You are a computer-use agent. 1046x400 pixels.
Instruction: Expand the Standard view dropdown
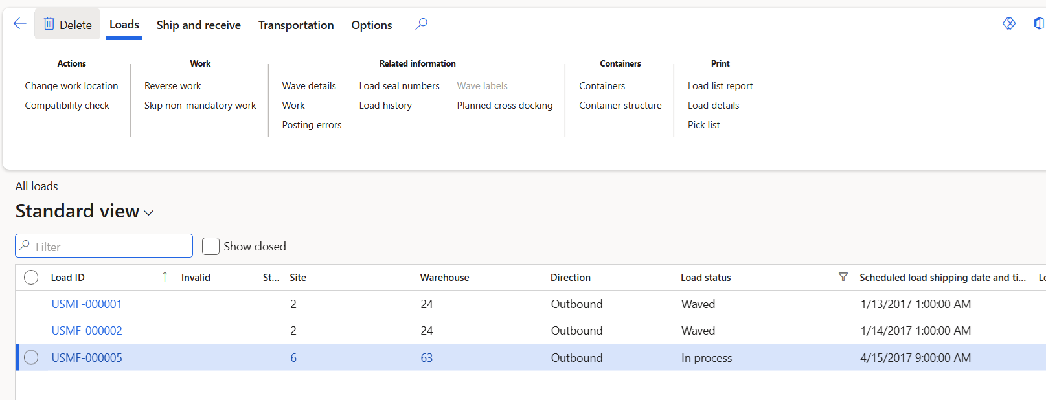148,212
